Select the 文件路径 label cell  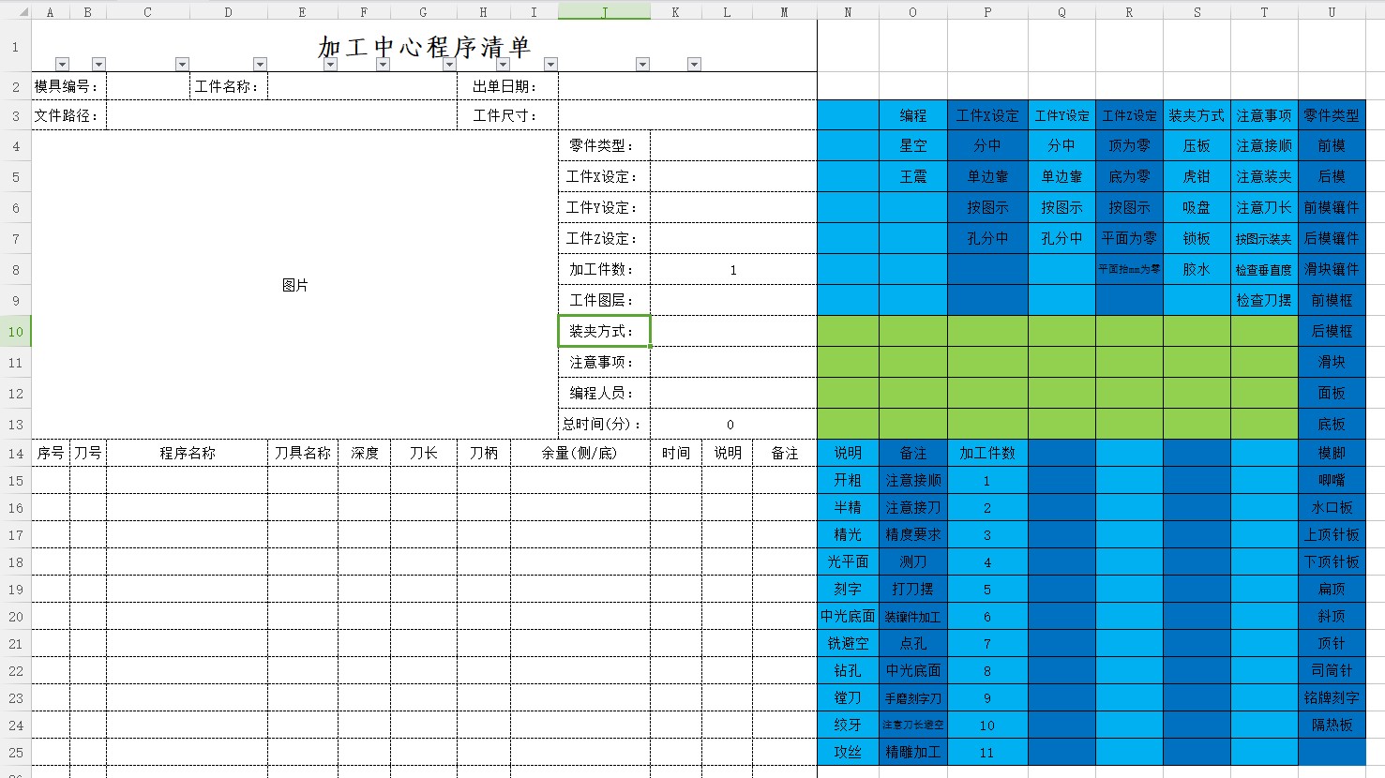click(x=69, y=115)
